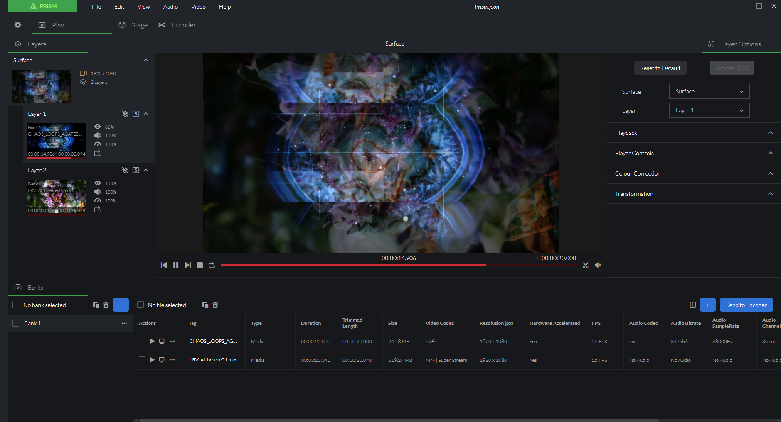Select checkbox for CHAOS_LOOPS_AG row
This screenshot has width=781, height=422.
click(142, 341)
